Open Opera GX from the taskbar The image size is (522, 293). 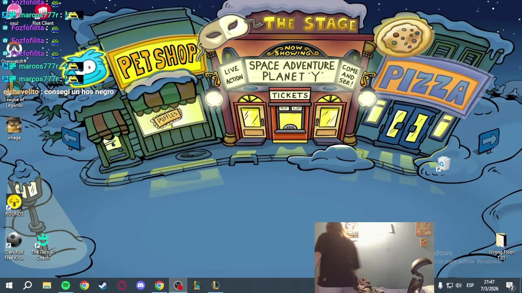click(x=122, y=286)
